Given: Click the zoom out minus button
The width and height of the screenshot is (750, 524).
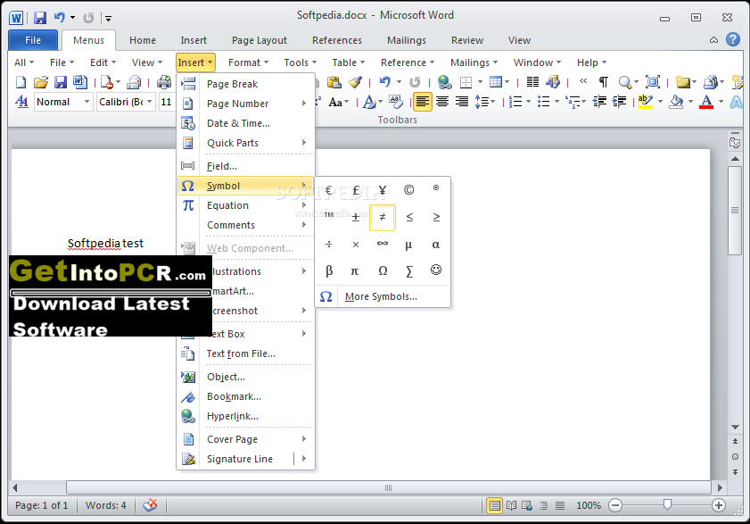Looking at the screenshot, I should (x=615, y=505).
